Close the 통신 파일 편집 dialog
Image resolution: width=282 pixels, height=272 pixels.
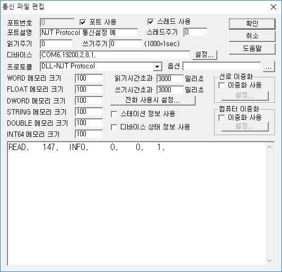(x=274, y=7)
